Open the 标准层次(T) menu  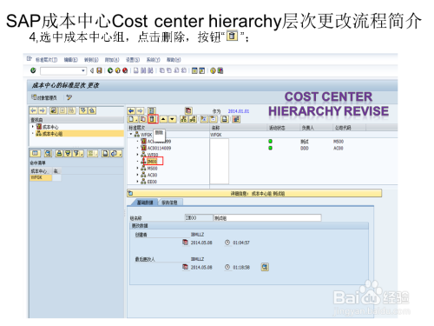46,60
